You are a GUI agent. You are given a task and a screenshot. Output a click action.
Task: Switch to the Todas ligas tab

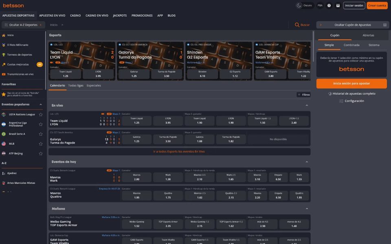coord(76,85)
